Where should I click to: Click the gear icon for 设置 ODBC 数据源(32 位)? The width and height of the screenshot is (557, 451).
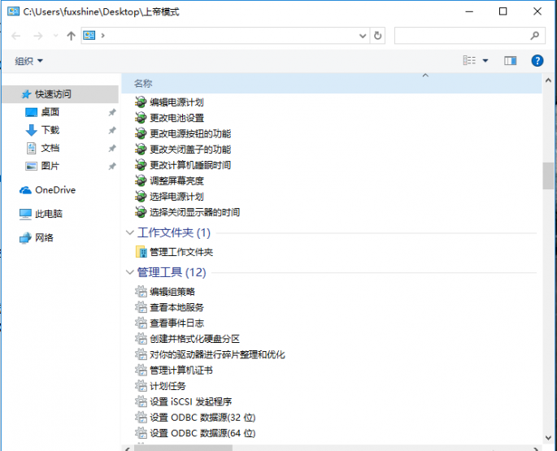(141, 417)
